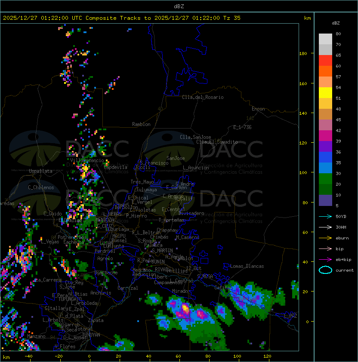Click the 'La_Carrera' place label
358x362 pixels.
pyautogui.click(x=48, y=280)
